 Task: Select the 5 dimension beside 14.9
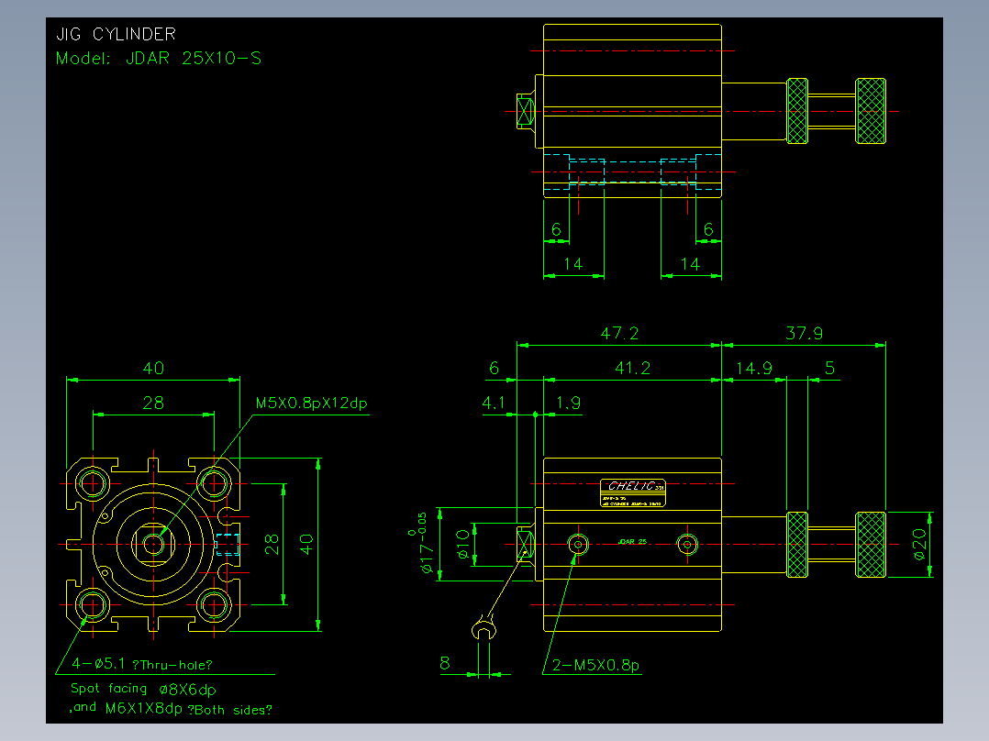(829, 368)
